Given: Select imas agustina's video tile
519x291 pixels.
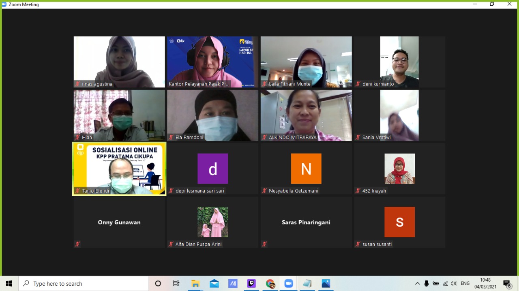Looking at the screenshot, I should click(119, 62).
